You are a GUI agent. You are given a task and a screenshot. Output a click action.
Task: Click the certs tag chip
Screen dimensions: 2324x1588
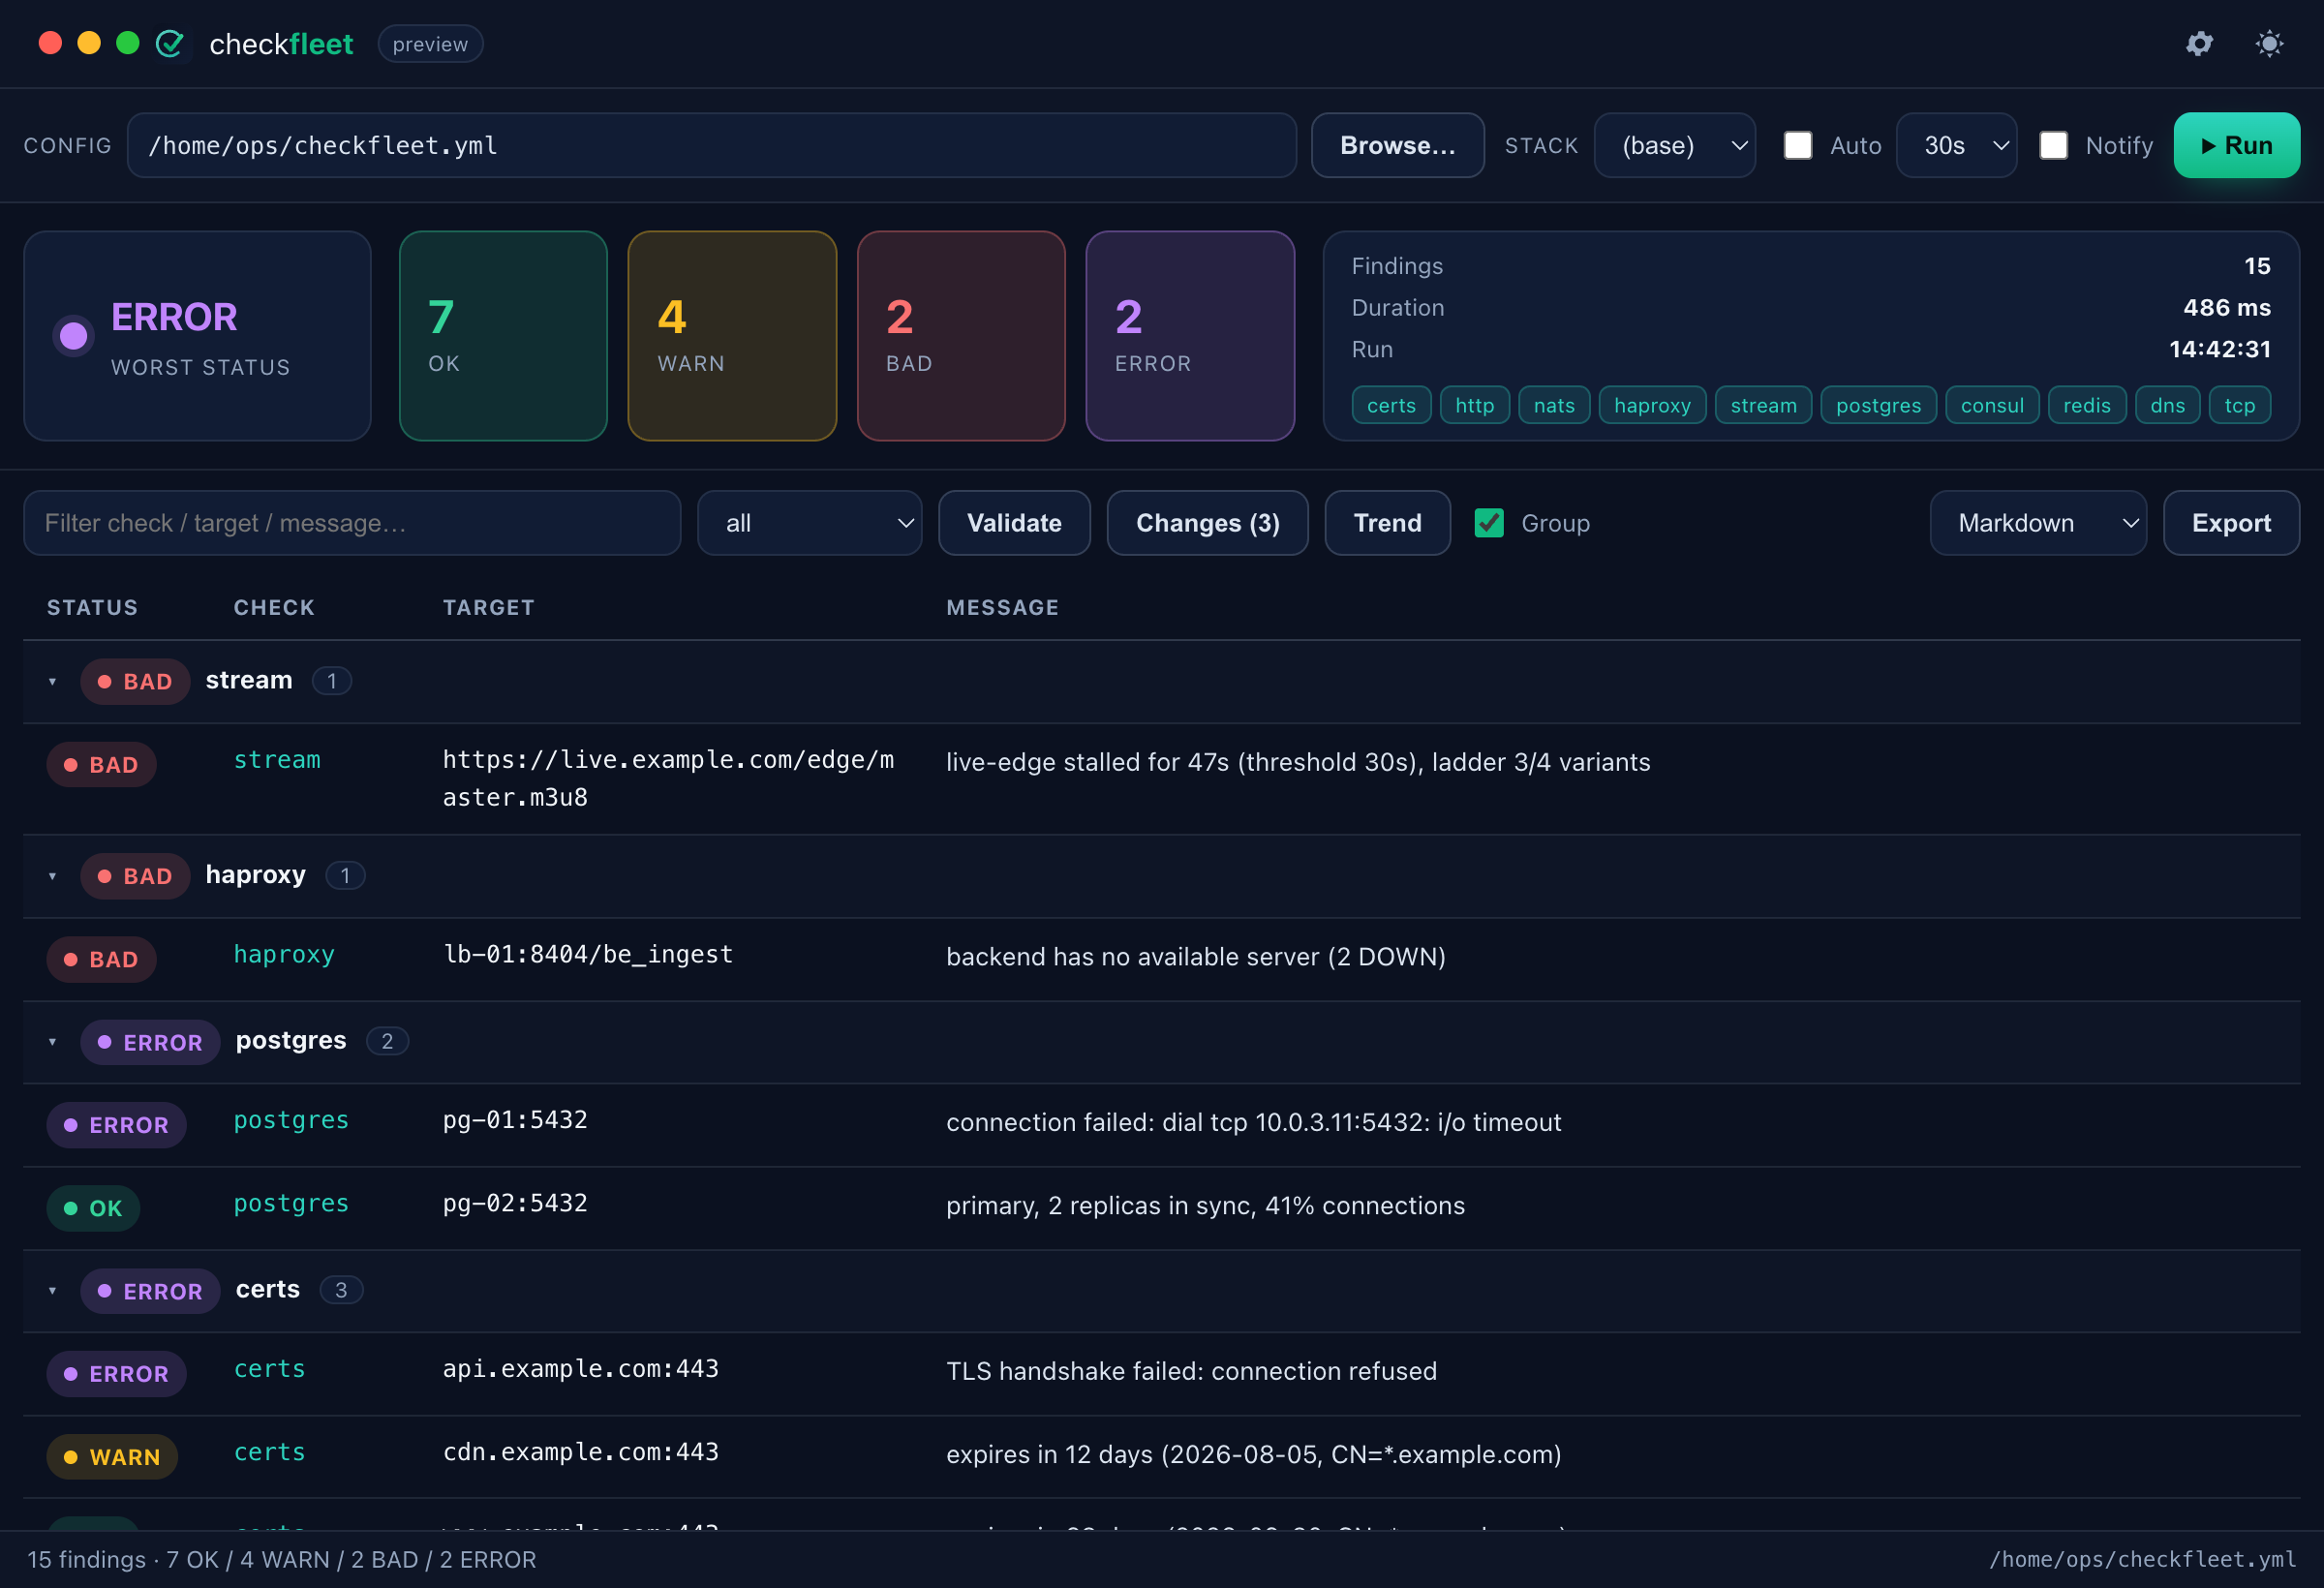(1391, 405)
